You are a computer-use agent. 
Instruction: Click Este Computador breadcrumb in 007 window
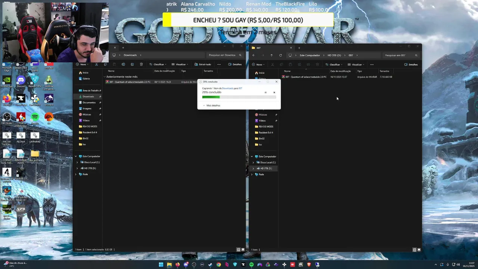coord(310,55)
